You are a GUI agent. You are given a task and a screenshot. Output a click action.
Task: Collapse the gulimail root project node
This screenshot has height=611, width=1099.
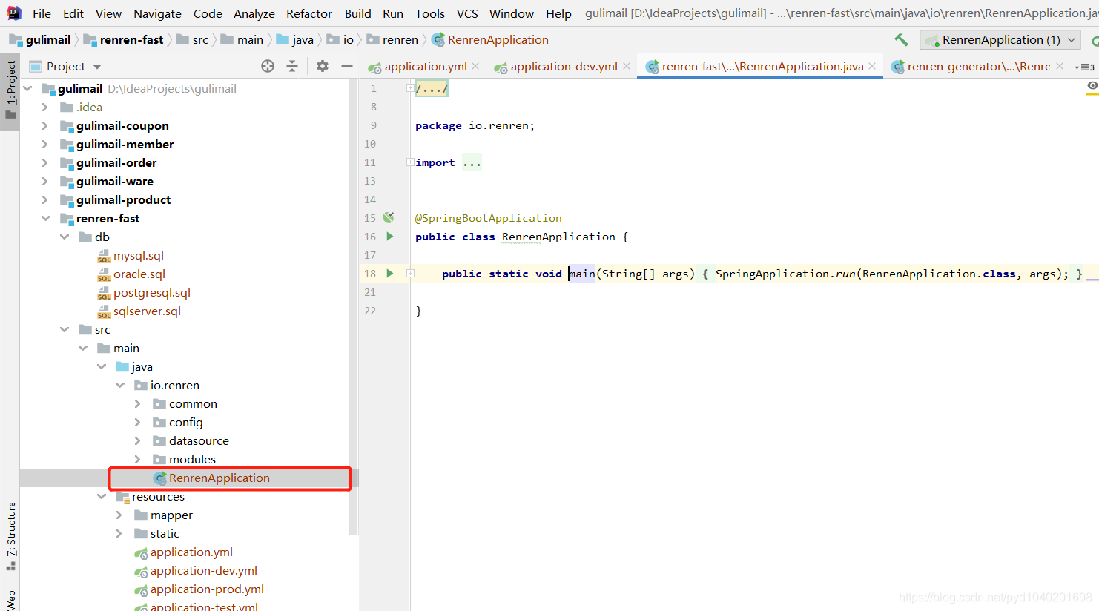pos(27,88)
